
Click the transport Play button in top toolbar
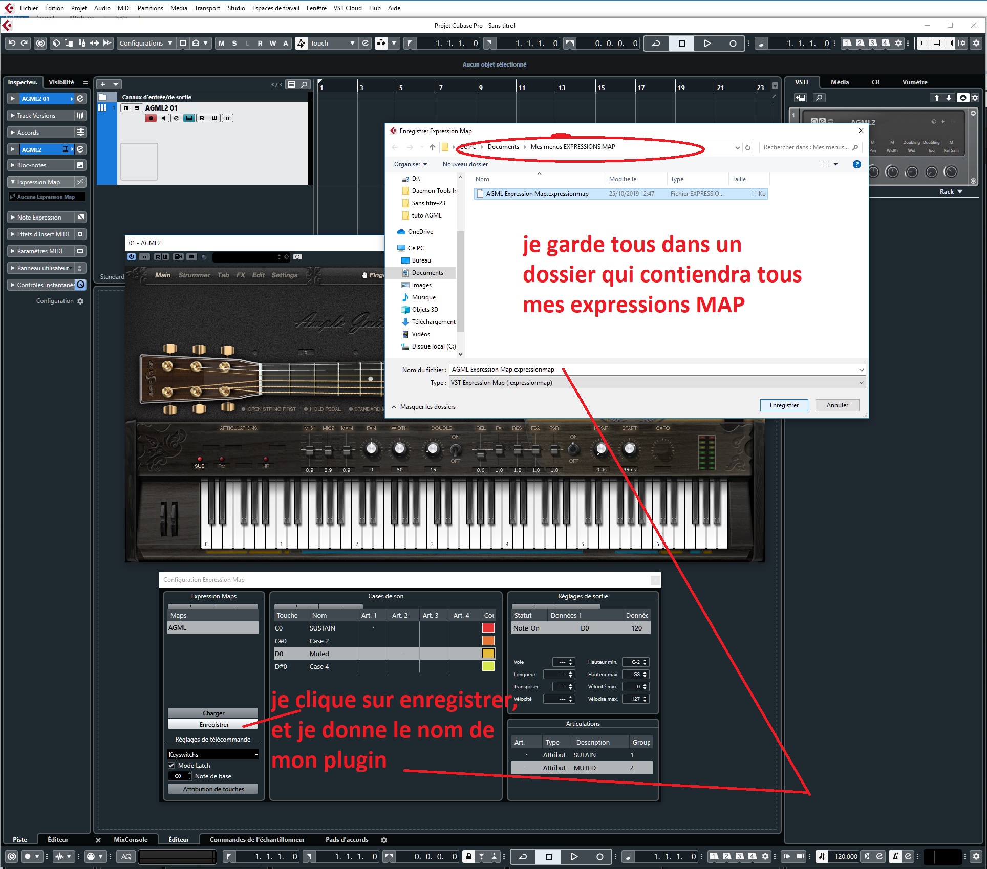pyautogui.click(x=707, y=44)
